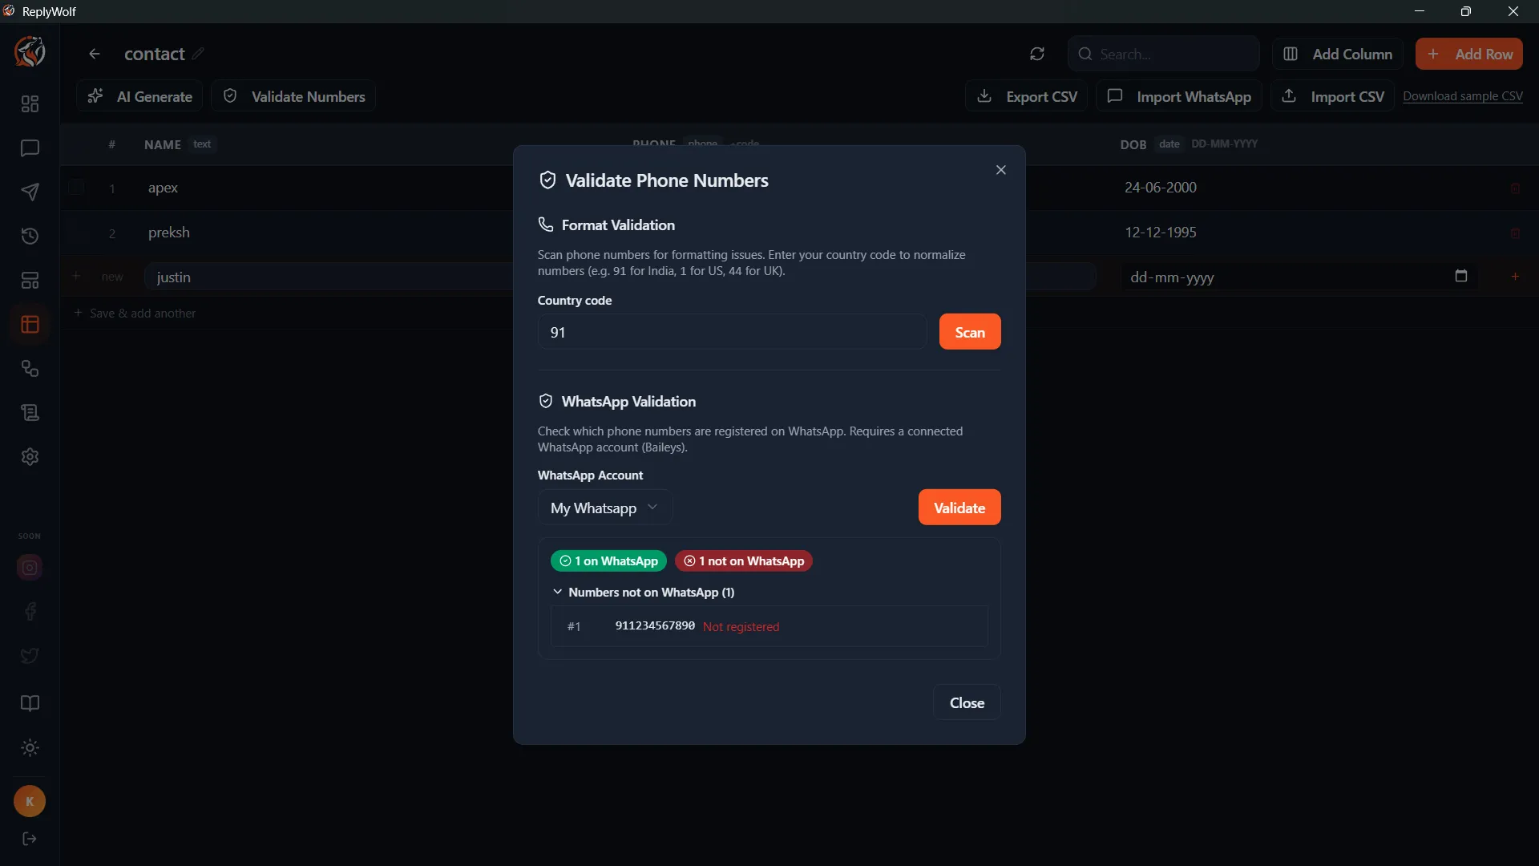This screenshot has height=866, width=1539.
Task: Open the calendar picker in DOB field
Action: pyautogui.click(x=1461, y=277)
